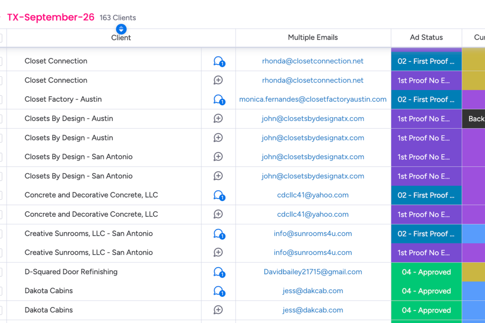
Task: Open monica.fernandes@closetfactoryaustin.com email link
Action: pos(313,99)
